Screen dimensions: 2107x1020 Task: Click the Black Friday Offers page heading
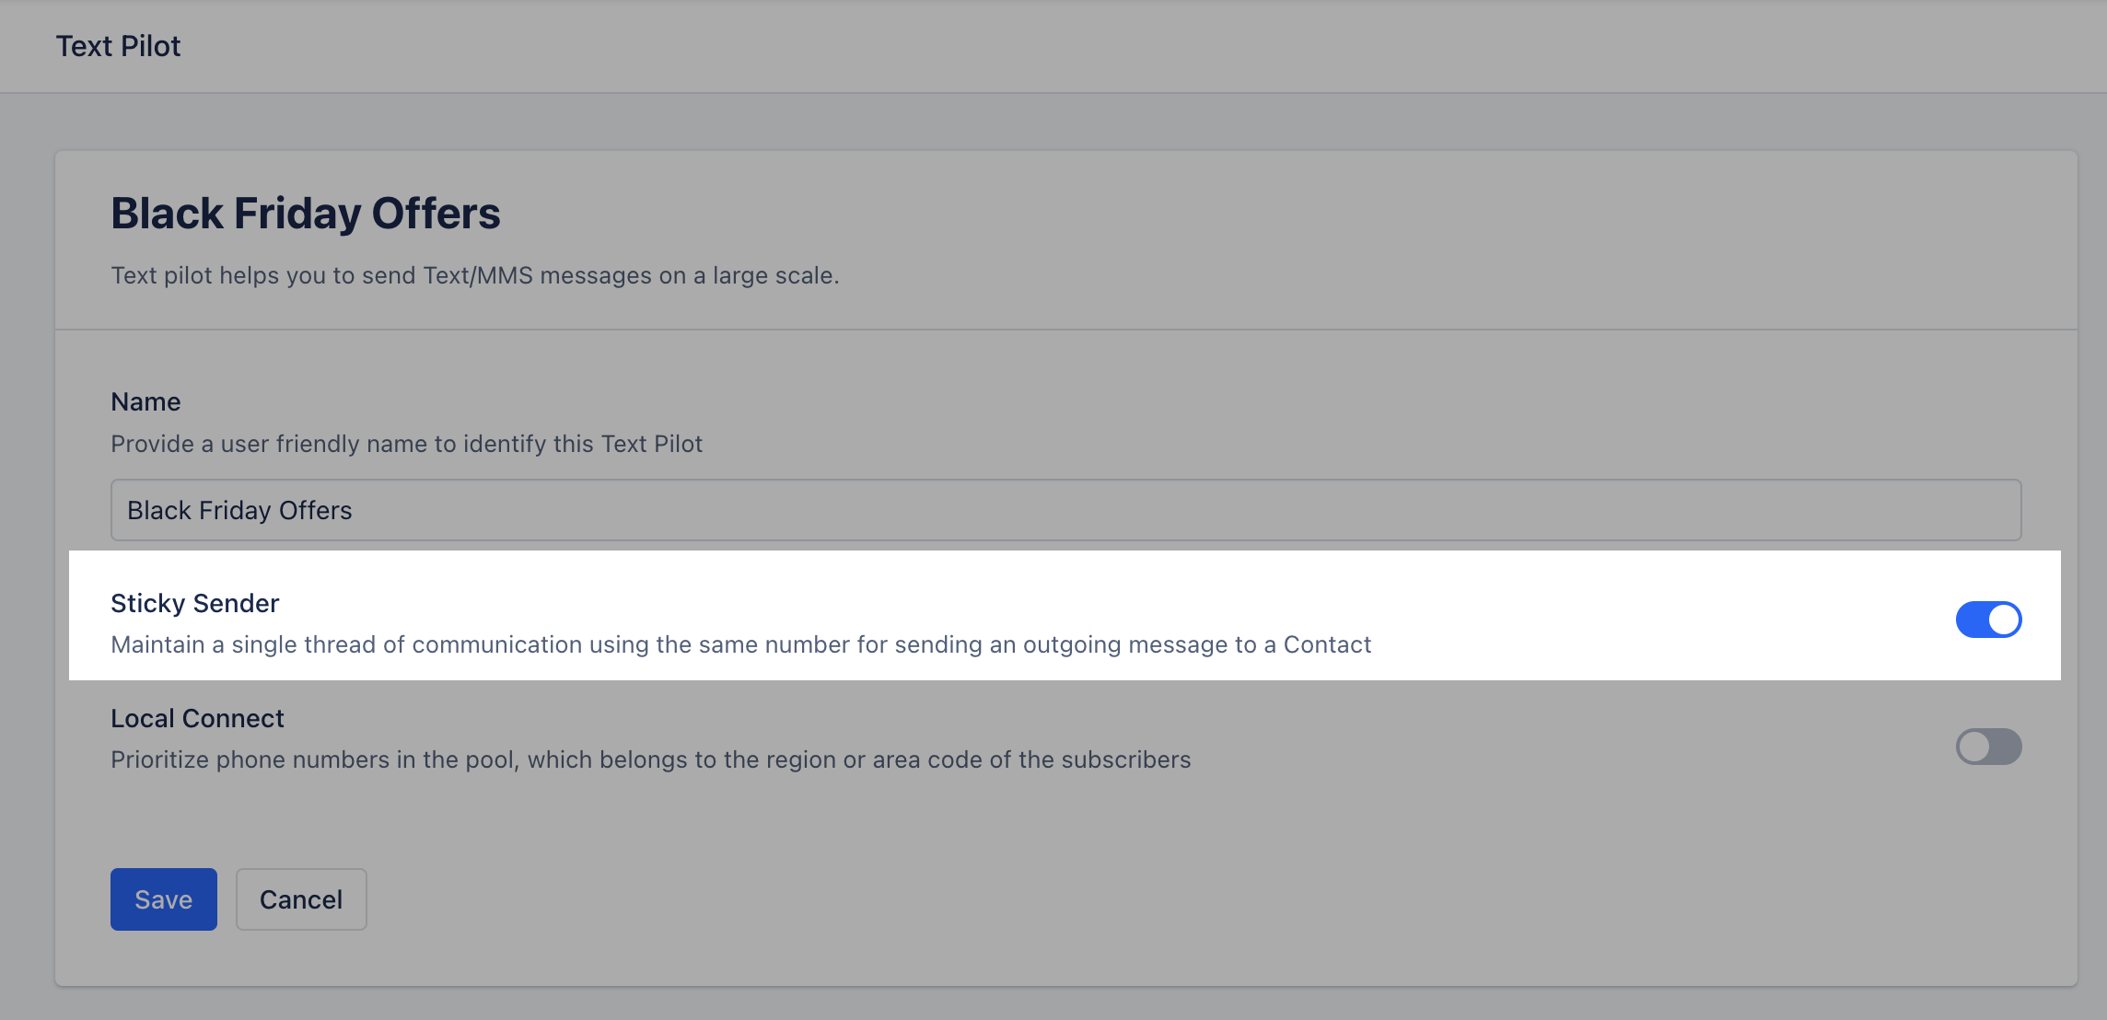click(x=306, y=214)
